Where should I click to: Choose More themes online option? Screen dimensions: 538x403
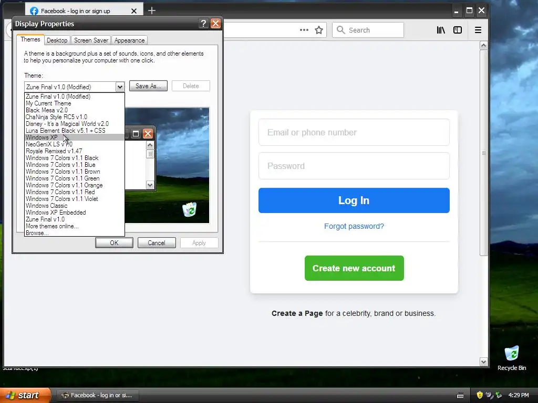click(x=75, y=227)
